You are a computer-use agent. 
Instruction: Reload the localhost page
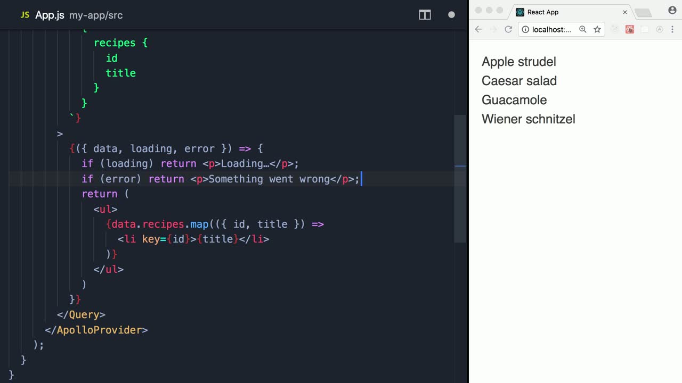[508, 29]
